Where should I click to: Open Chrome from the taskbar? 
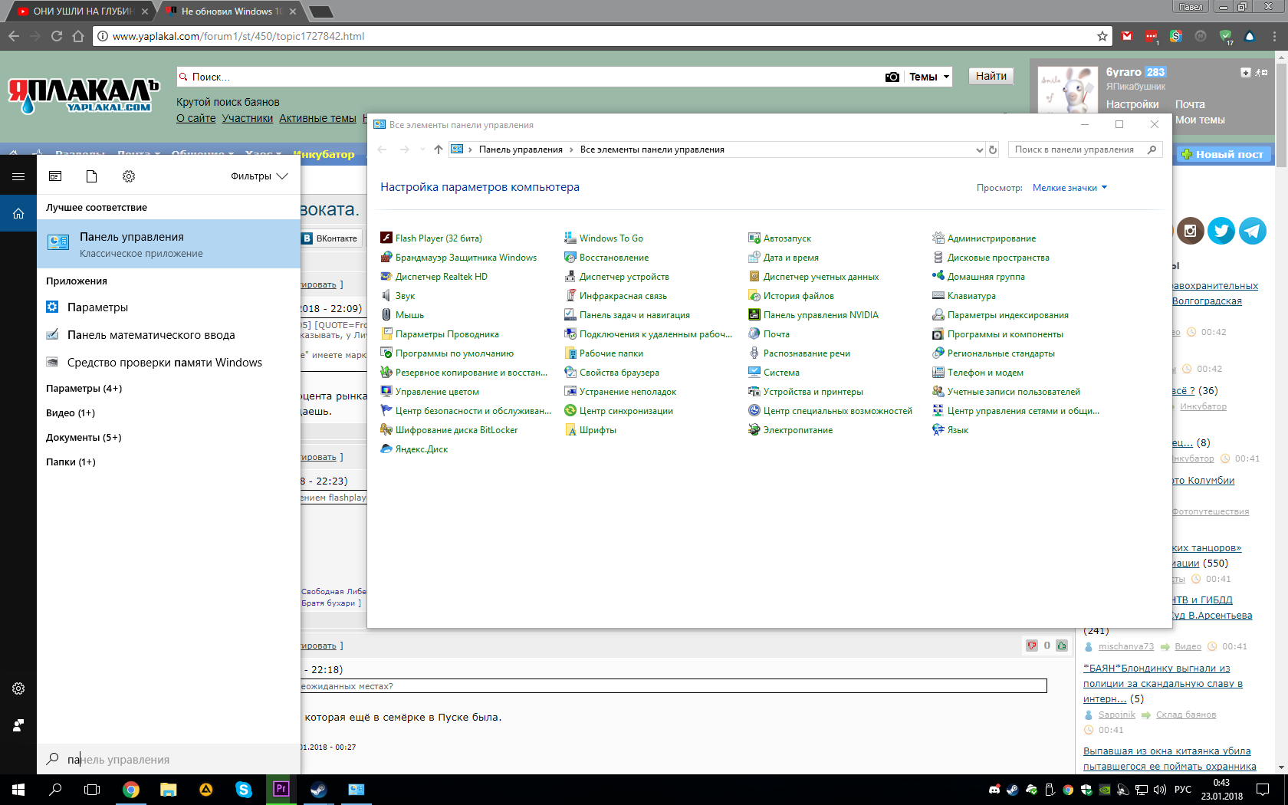pos(131,789)
